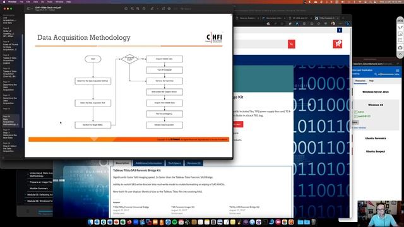
Task: Switch to the Reviews tab
Action: pos(194,163)
